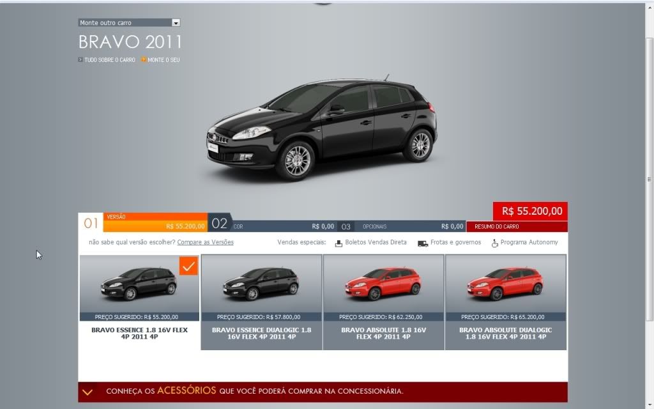The image size is (654, 409).
Task: Expand the Acessórios banner chevron
Action: [87, 392]
